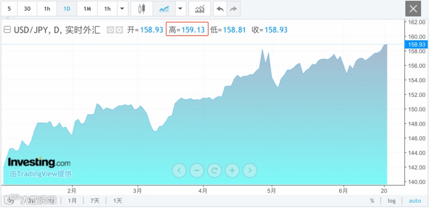Image resolution: width=429 pixels, height=208 pixels.
Task: Set range to 7天
Action: click(x=95, y=201)
